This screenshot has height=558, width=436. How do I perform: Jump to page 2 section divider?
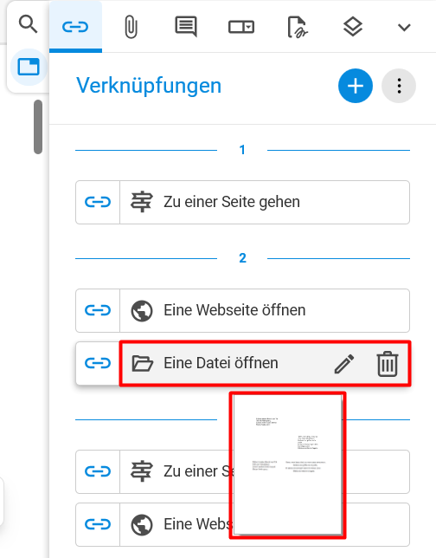click(243, 258)
